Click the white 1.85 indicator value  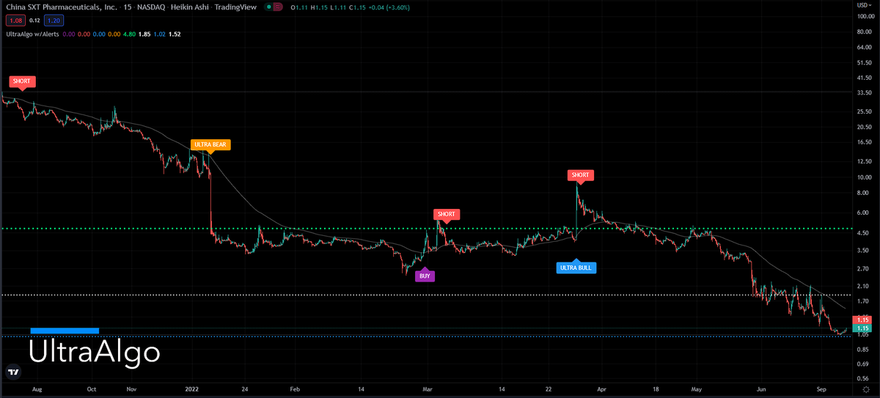[x=144, y=34]
